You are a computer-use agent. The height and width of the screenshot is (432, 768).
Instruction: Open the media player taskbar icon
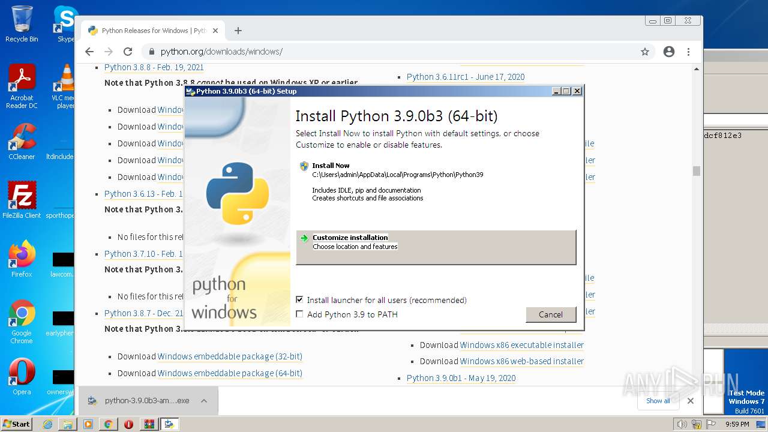tap(88, 424)
